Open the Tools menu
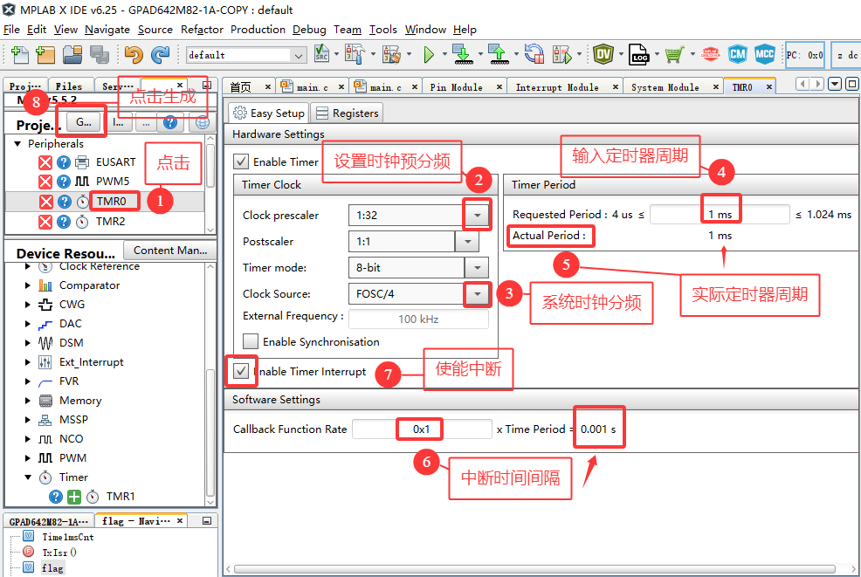 click(382, 30)
